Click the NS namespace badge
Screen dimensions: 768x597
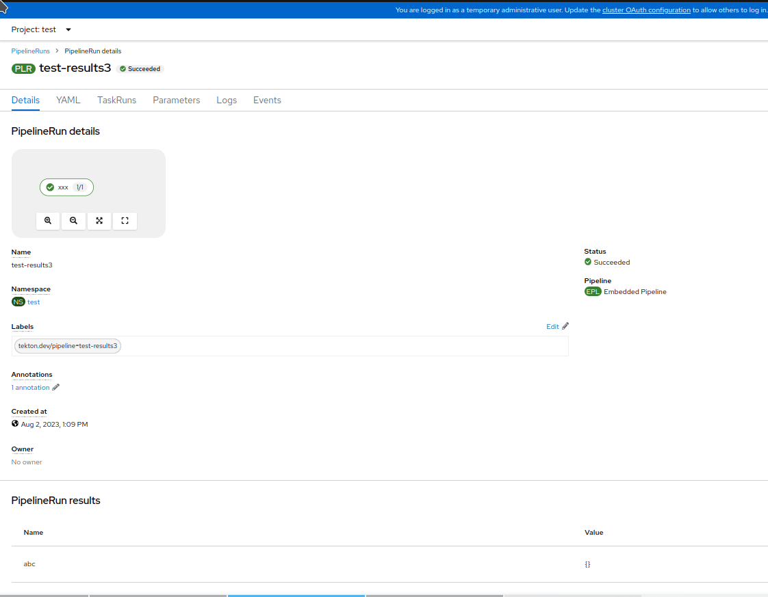[18, 302]
